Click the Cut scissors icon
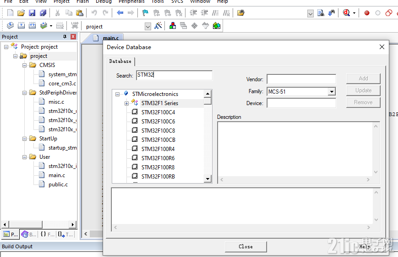 tap(58, 13)
